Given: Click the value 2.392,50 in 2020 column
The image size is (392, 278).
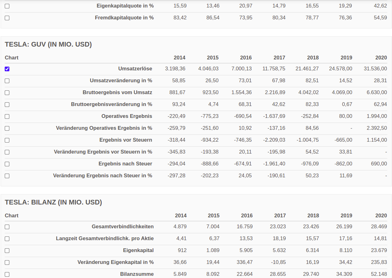Looking at the screenshot, I should click(x=377, y=128).
